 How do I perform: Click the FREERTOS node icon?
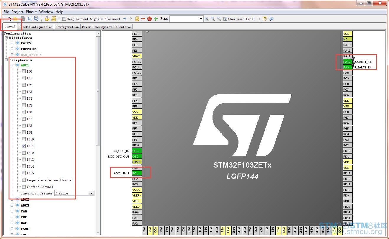17,49
